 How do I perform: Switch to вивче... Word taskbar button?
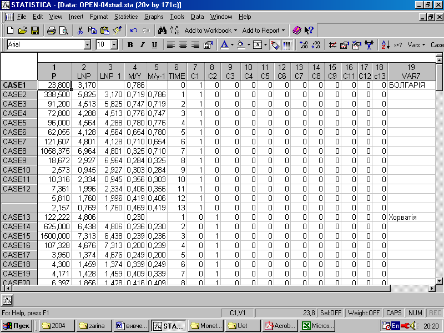pyautogui.click(x=132, y=326)
